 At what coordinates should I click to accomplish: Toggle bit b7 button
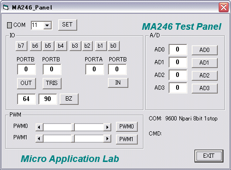click(x=21, y=46)
